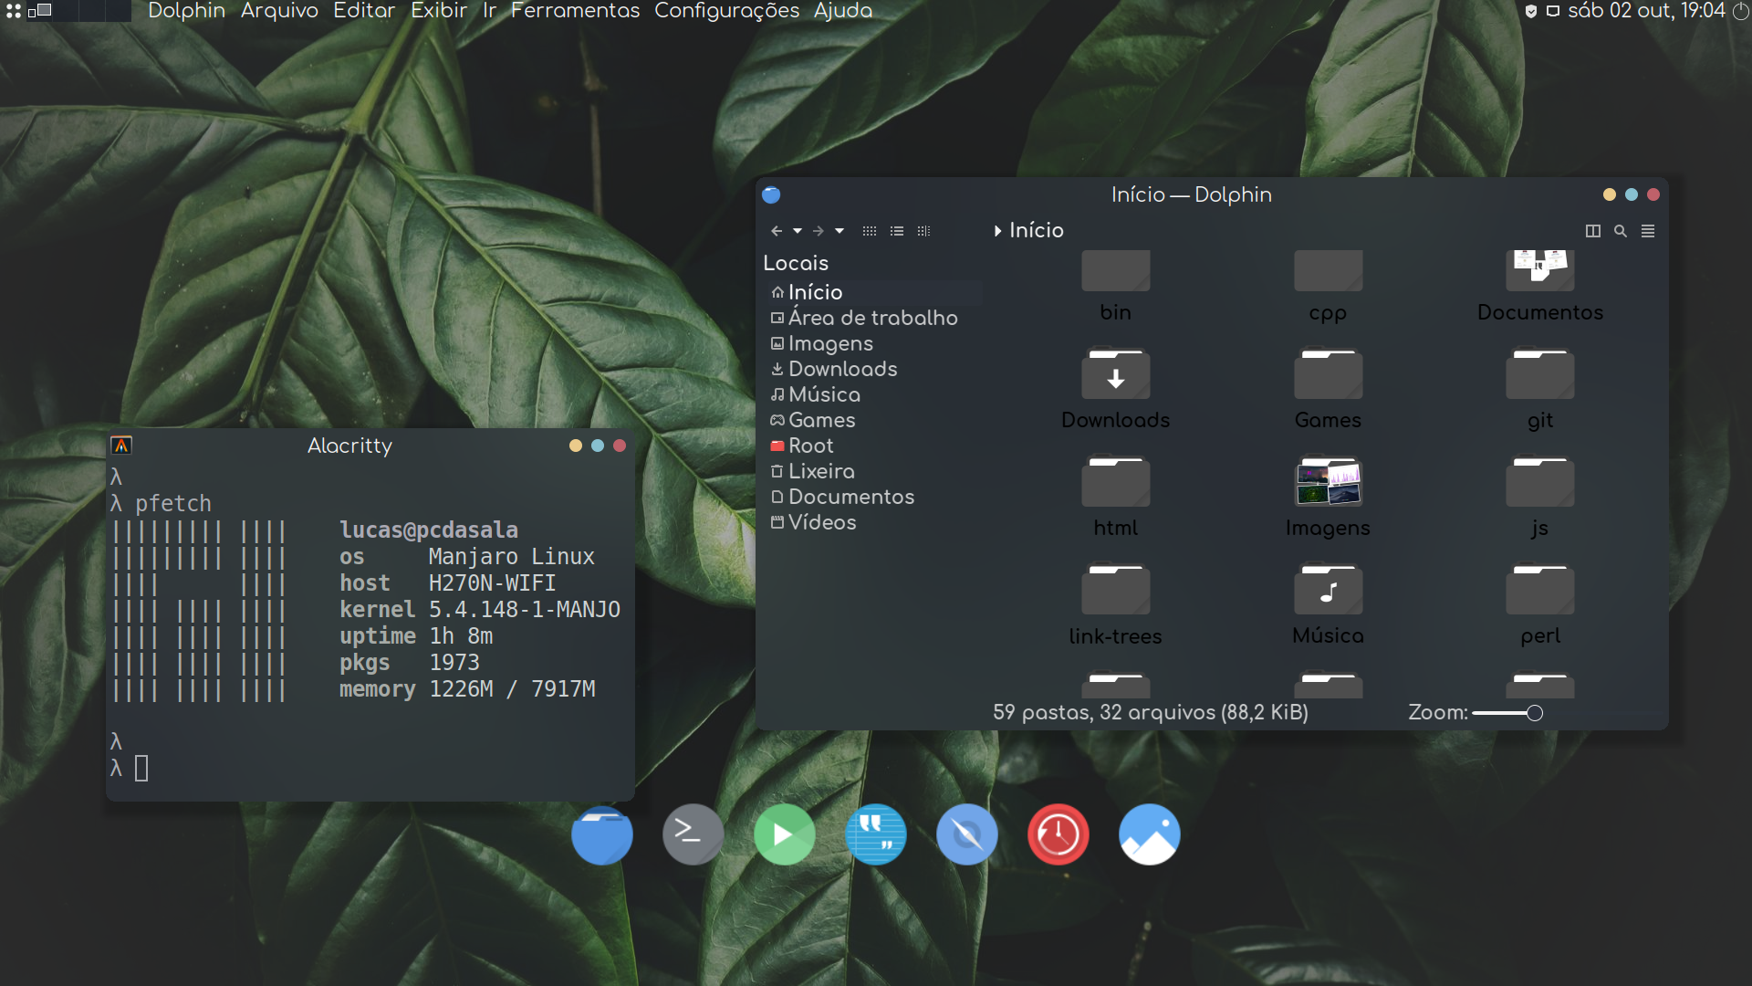
Task: Launch the red clock app in dock
Action: coord(1058,834)
